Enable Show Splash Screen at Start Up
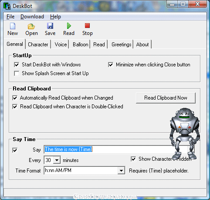This screenshot has width=210, height=200. pyautogui.click(x=17, y=73)
